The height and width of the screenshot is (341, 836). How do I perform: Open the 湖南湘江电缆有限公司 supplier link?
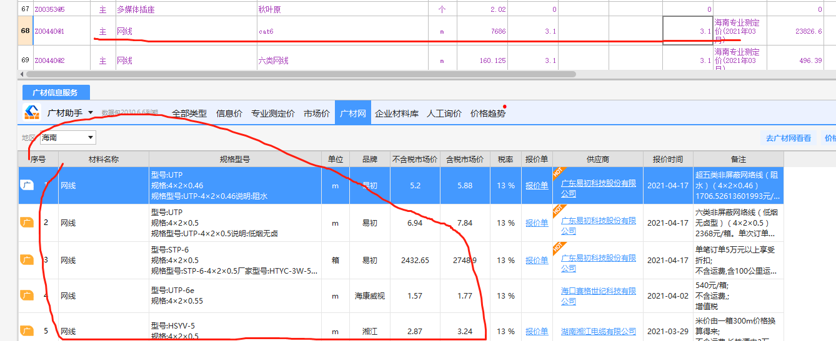pyautogui.click(x=598, y=332)
